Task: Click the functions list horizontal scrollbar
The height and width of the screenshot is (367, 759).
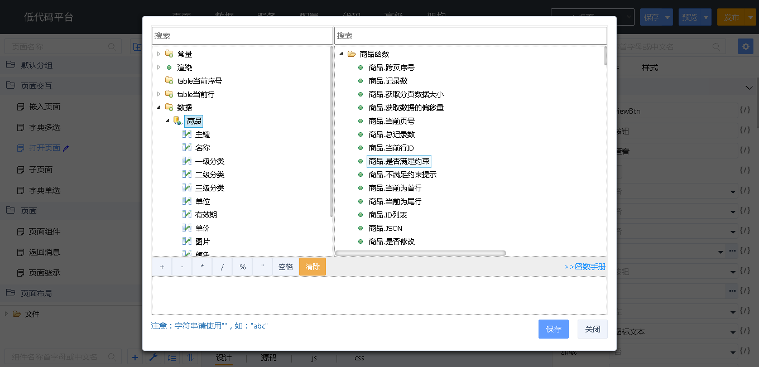Action: pos(420,253)
